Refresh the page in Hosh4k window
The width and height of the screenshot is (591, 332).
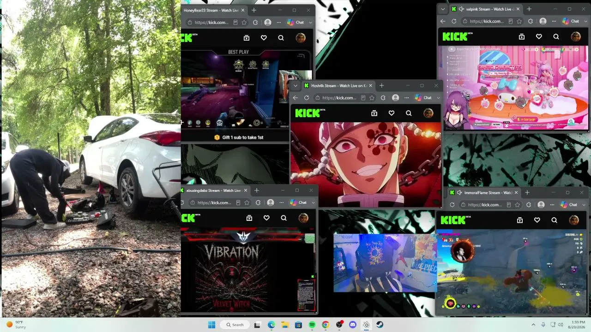[x=307, y=98]
